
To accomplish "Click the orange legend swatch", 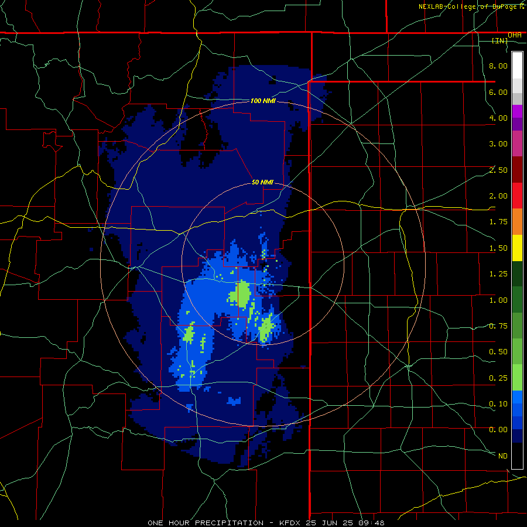I will pyautogui.click(x=517, y=222).
